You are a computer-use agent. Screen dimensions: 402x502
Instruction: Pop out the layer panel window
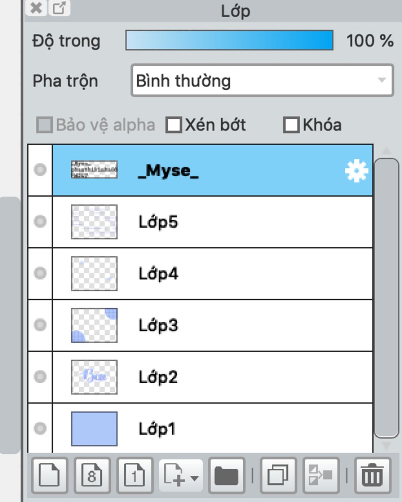coord(59,8)
